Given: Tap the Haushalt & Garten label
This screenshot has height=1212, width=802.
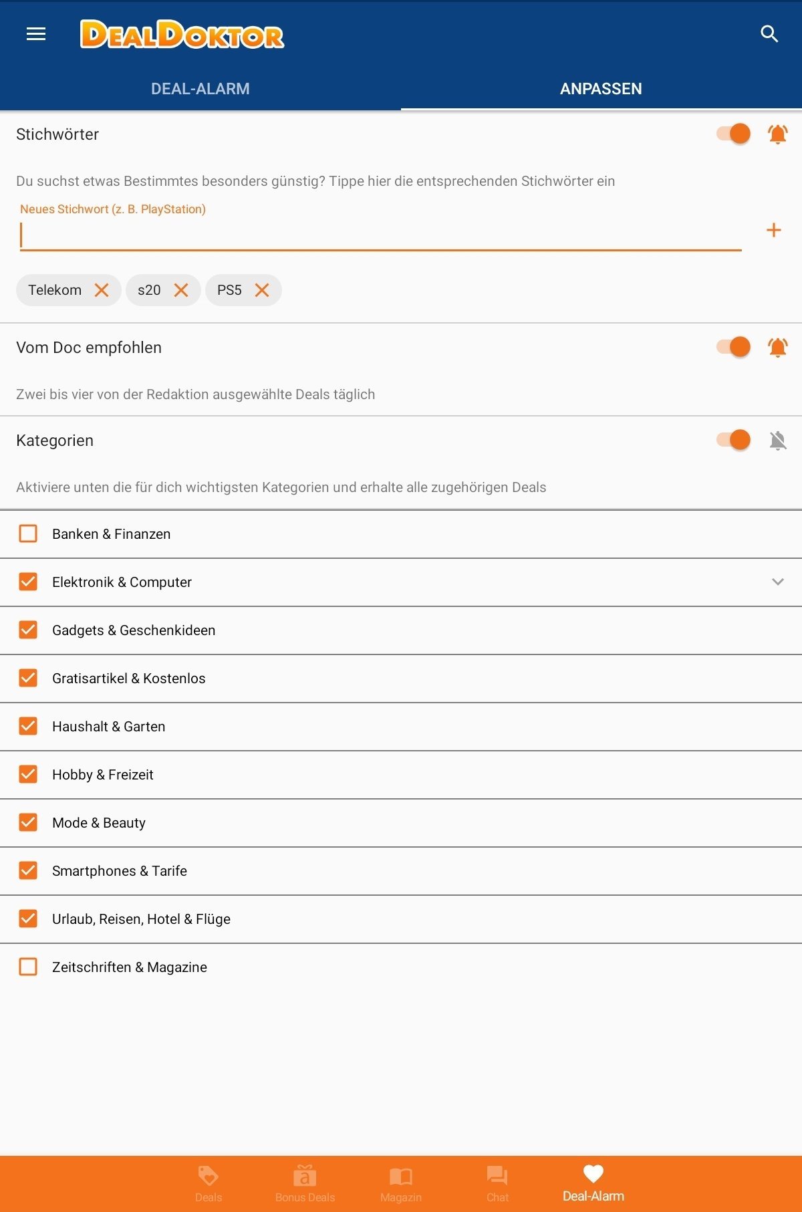Looking at the screenshot, I should tap(108, 726).
